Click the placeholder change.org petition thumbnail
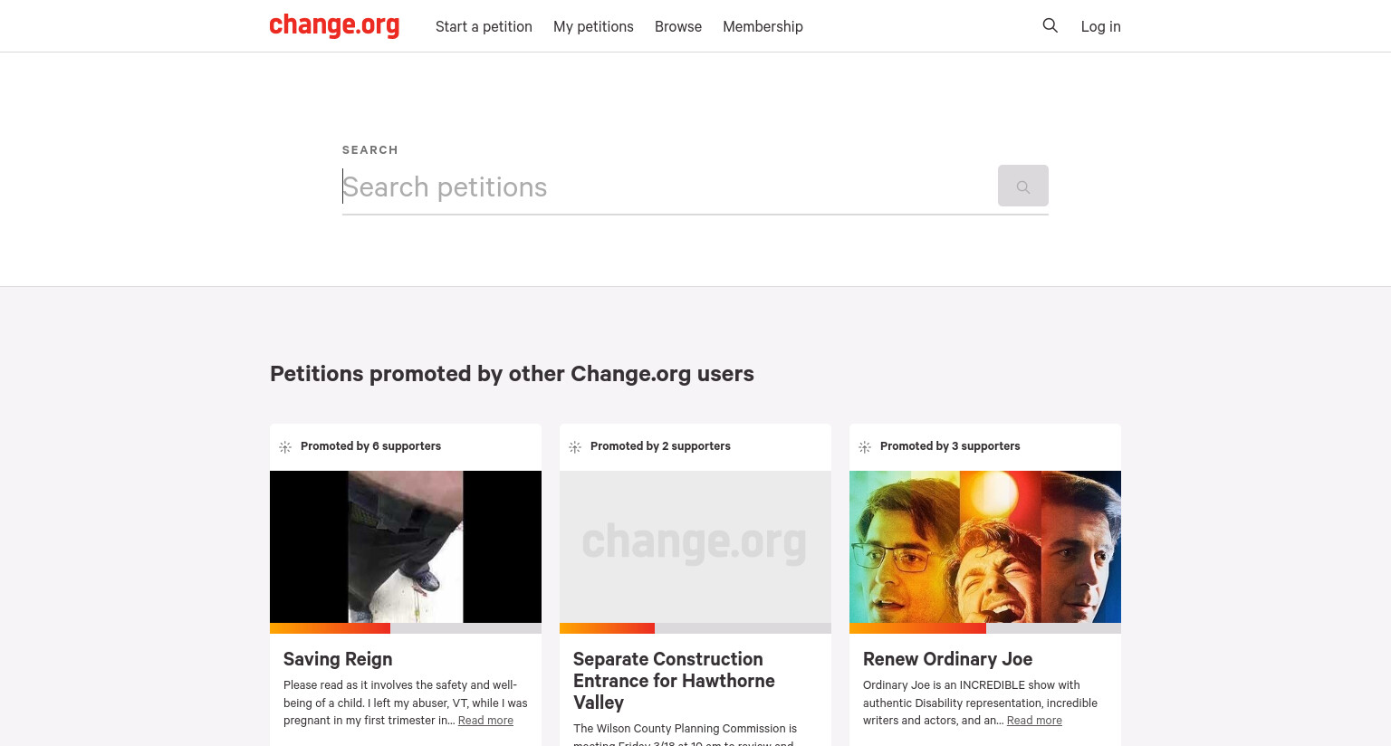This screenshot has height=746, width=1391. [695, 547]
